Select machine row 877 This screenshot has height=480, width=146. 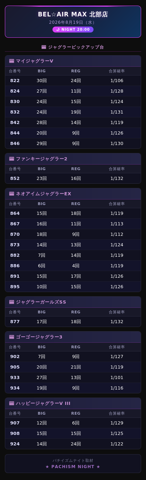tap(73, 321)
